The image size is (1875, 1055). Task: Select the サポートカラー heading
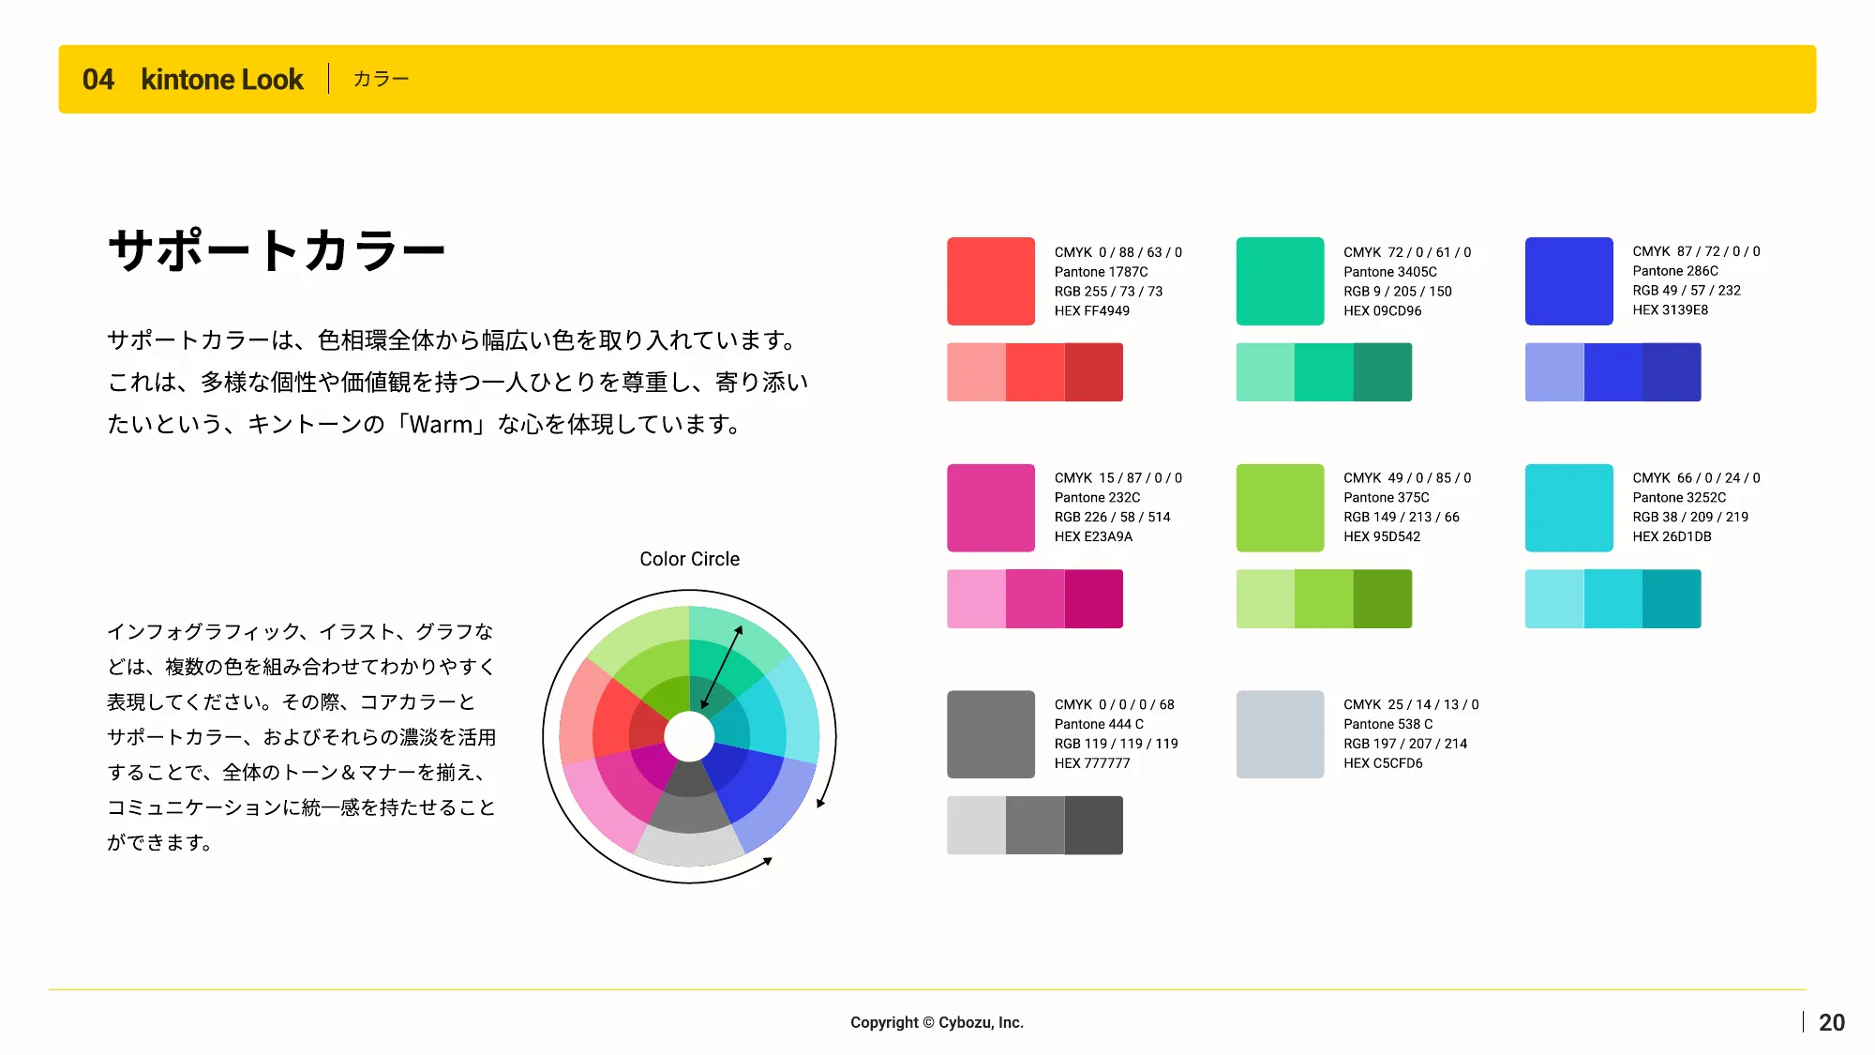point(278,248)
